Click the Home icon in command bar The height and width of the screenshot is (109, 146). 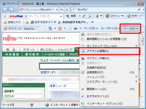50,28
